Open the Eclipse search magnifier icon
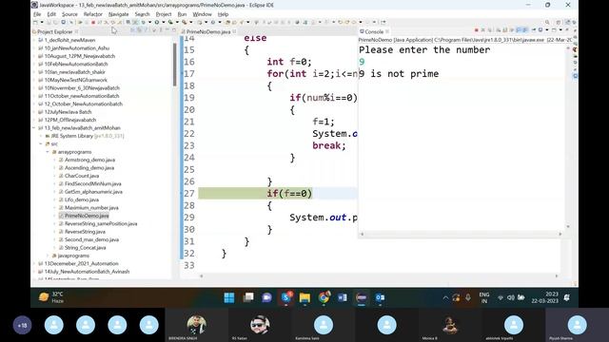Screen dimensions: 609x342 [547, 23]
